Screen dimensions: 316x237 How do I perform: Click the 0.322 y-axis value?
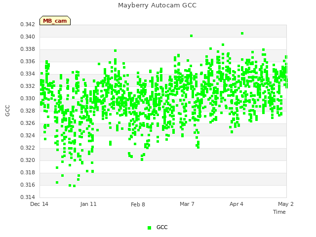[x=28, y=148]
